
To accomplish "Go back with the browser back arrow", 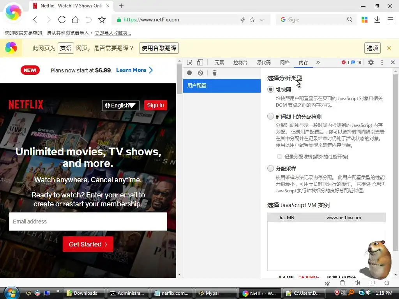I will click(35, 19).
